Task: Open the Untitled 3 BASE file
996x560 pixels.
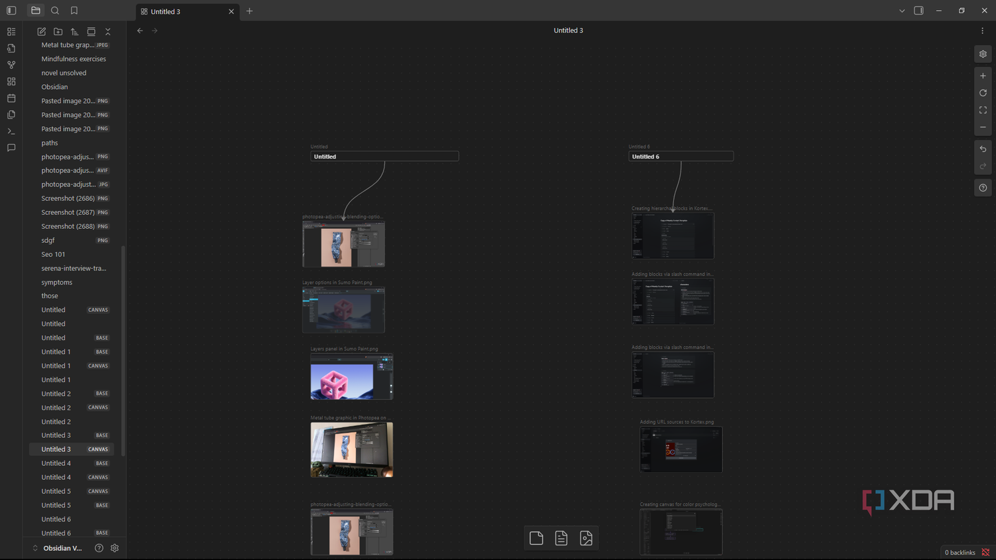Action: pyautogui.click(x=72, y=435)
